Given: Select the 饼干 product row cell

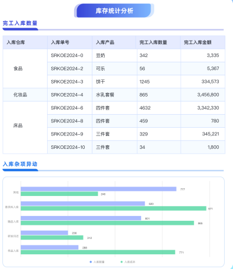Looking at the screenshot, I should click(115, 82).
